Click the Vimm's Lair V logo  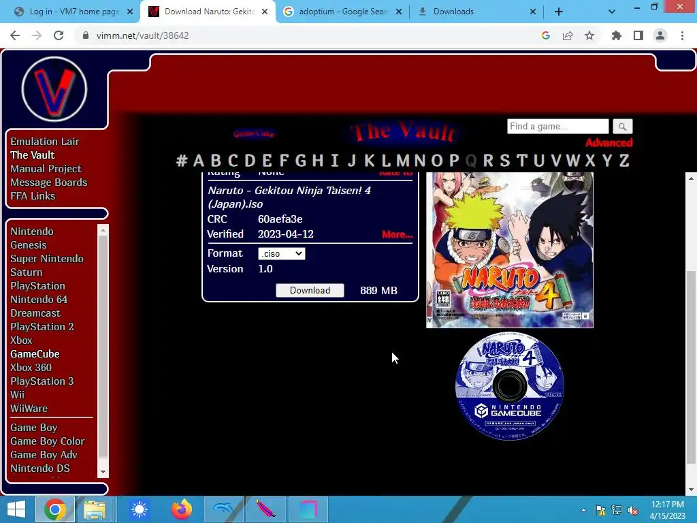54,89
